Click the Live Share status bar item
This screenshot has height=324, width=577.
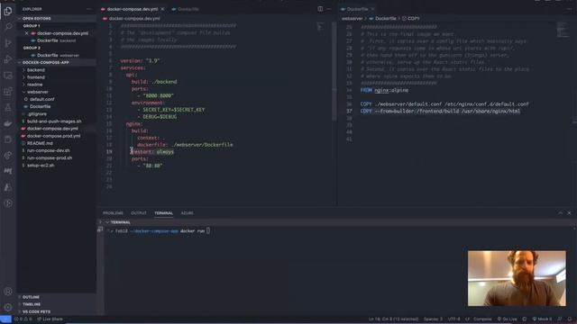50,319
